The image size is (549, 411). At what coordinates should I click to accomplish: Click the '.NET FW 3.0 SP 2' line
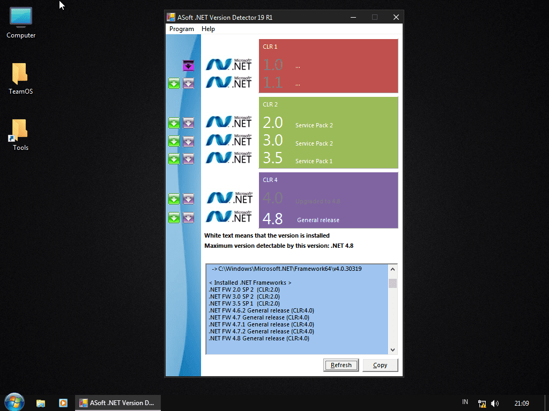[x=244, y=296]
